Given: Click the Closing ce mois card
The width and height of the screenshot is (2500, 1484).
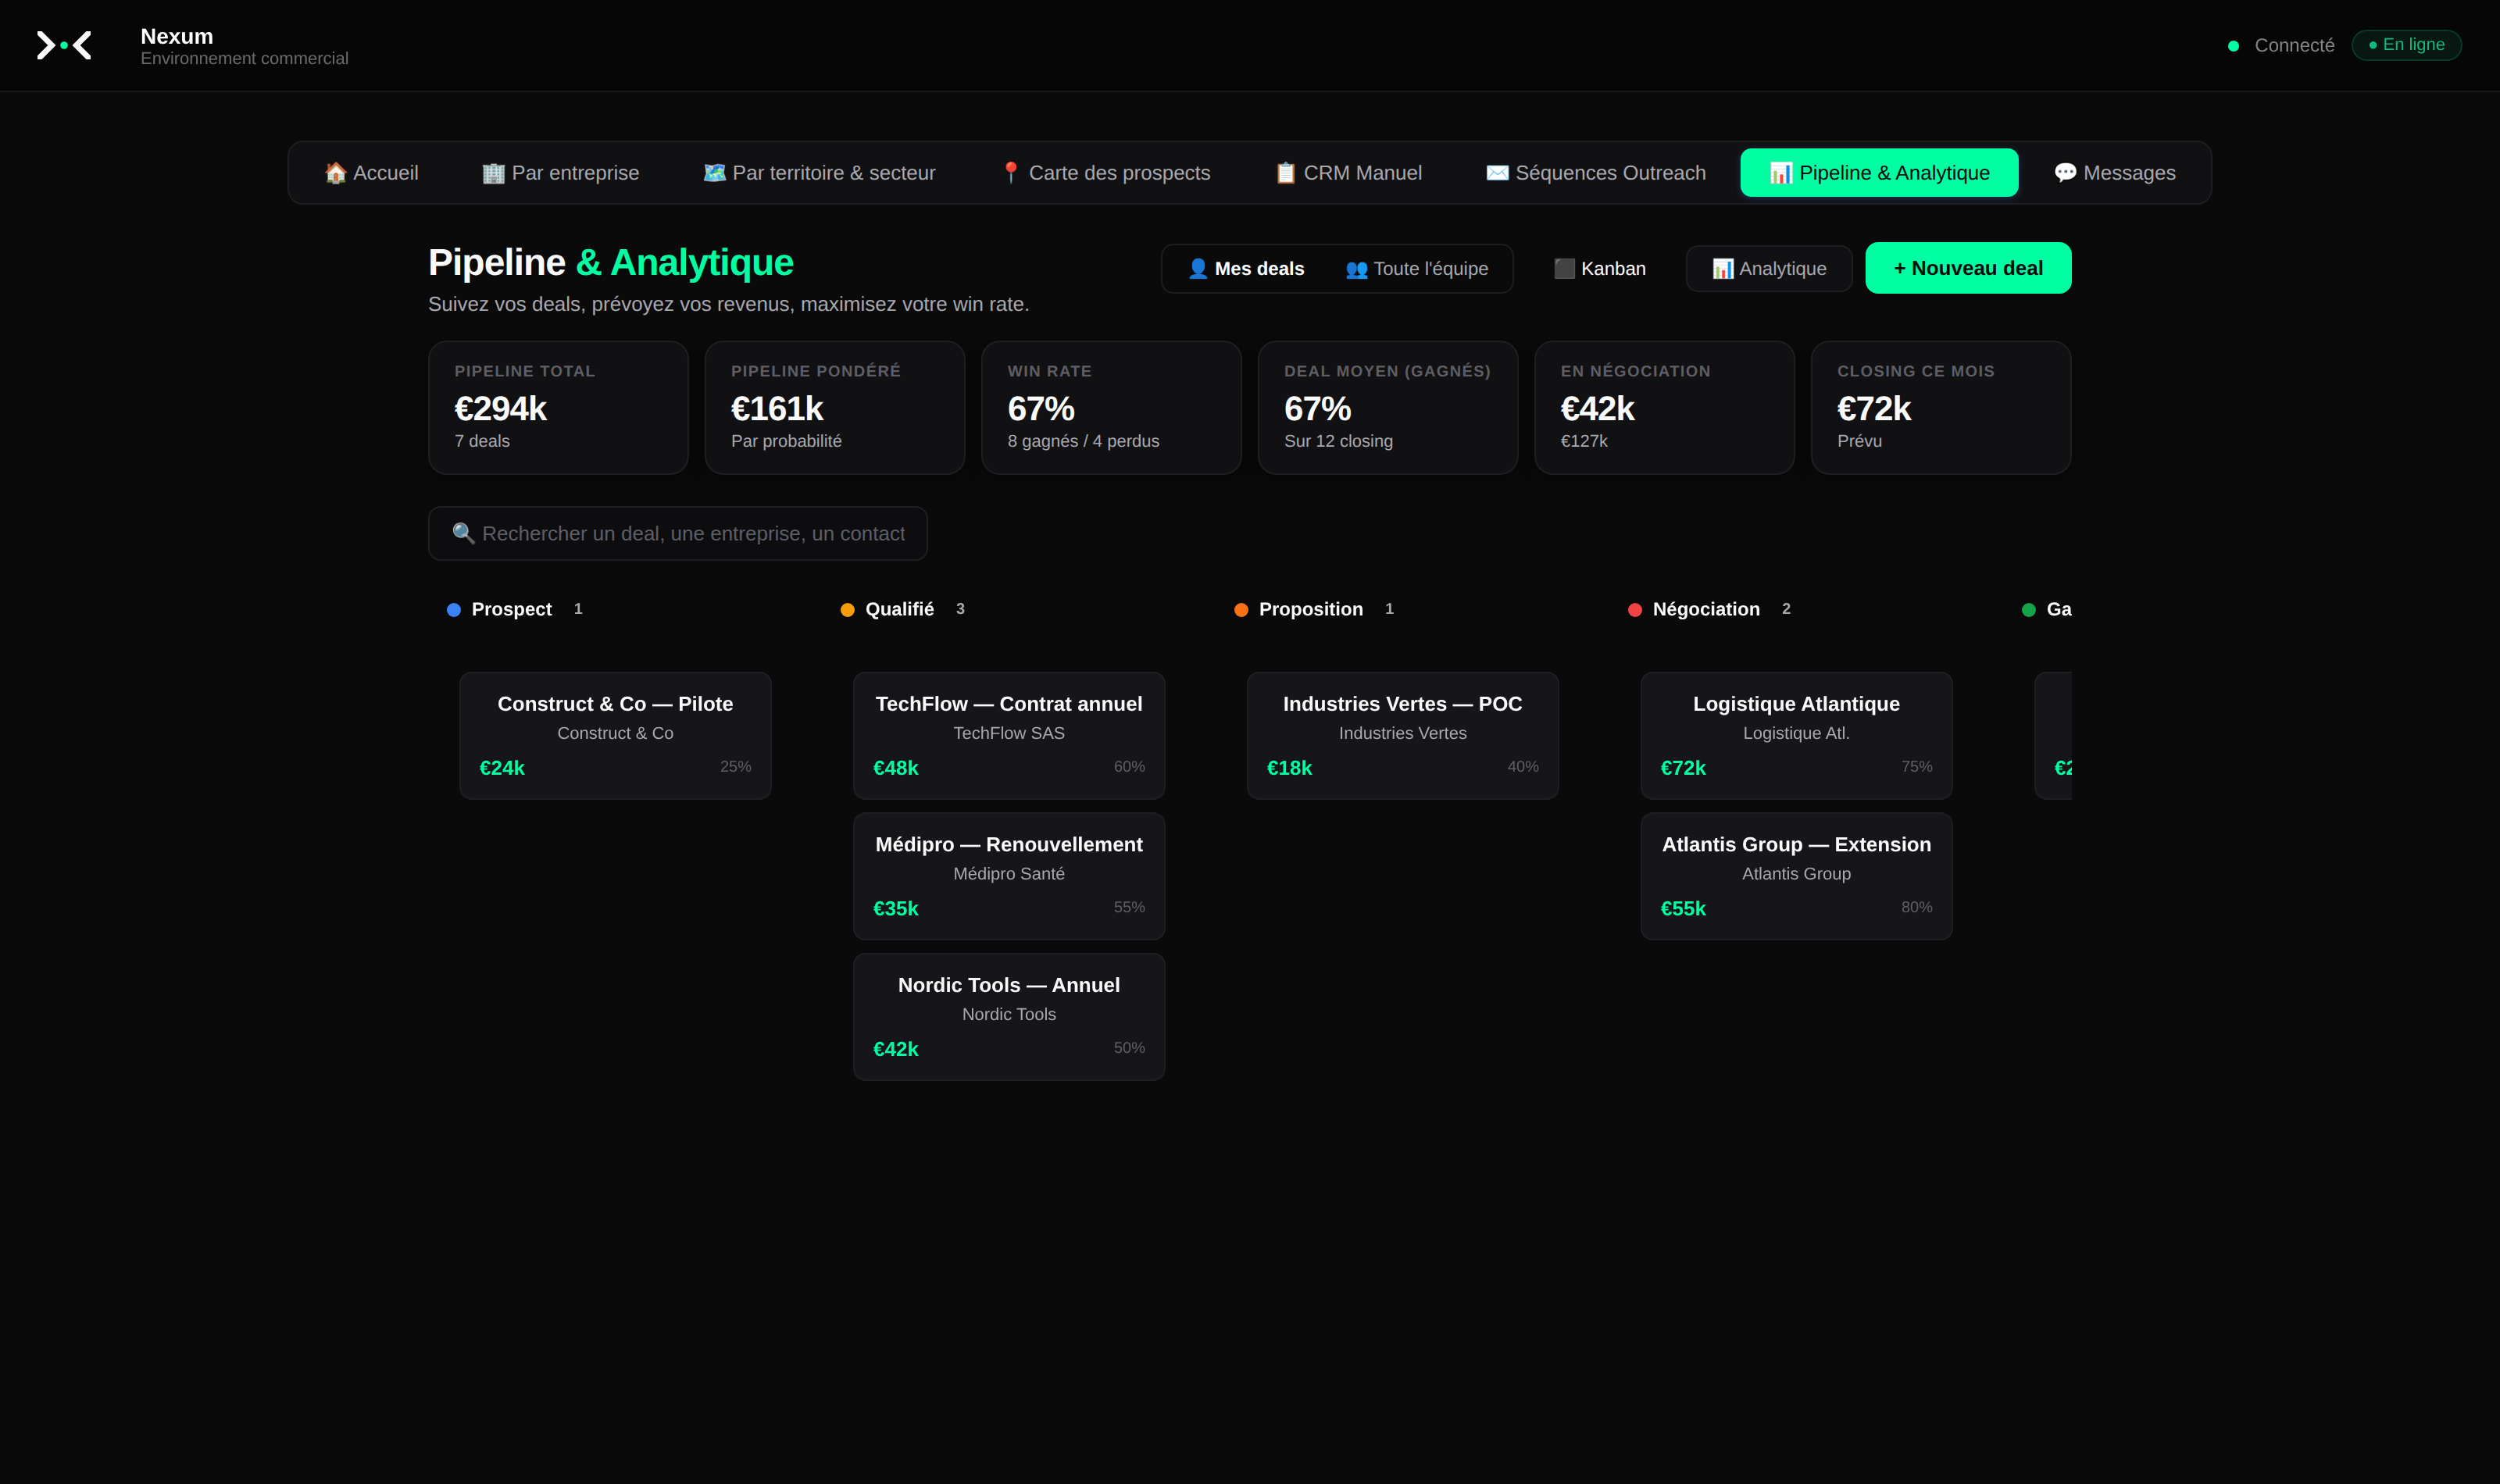Looking at the screenshot, I should (1940, 407).
